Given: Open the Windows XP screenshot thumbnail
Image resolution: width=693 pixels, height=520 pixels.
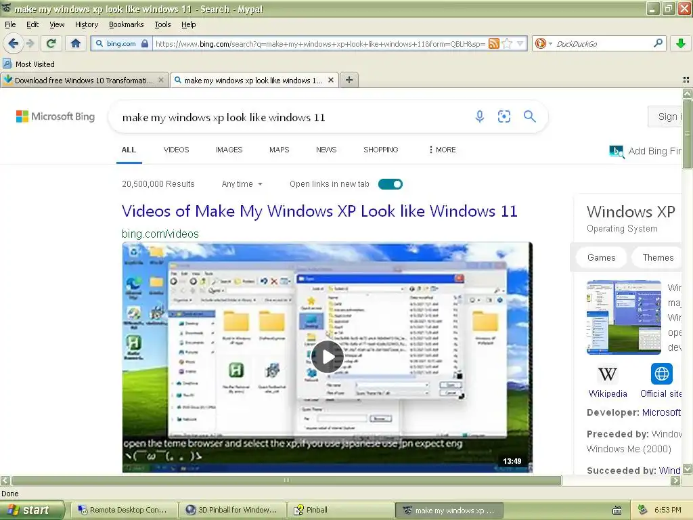Looking at the screenshot, I should (623, 318).
